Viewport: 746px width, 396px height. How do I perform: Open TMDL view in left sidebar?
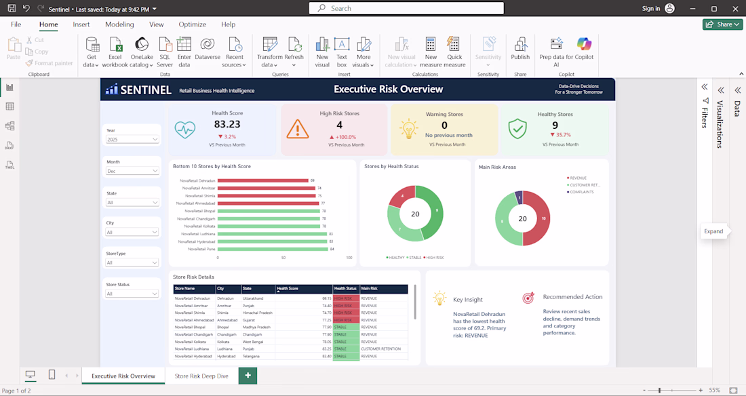pyautogui.click(x=9, y=165)
